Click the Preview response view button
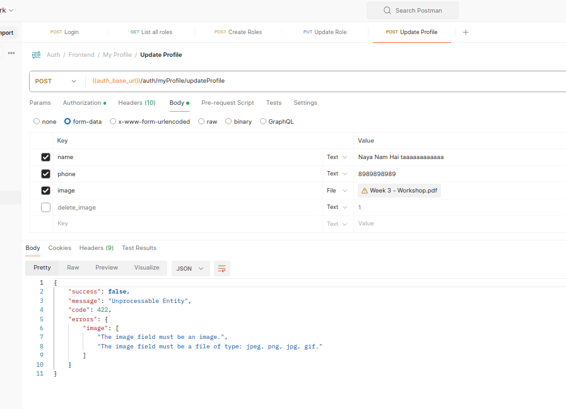Viewport: 566px width, 409px height. 107,268
